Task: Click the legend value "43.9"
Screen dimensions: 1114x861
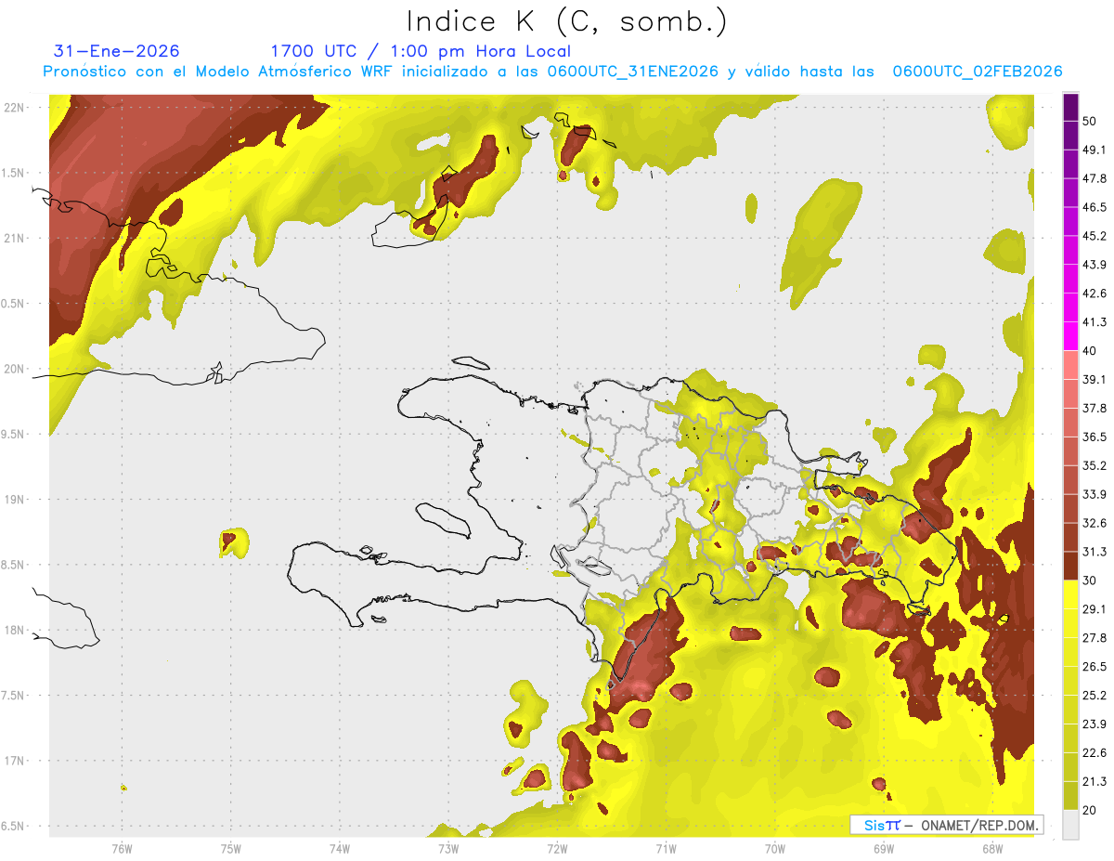Action: (x=1095, y=265)
